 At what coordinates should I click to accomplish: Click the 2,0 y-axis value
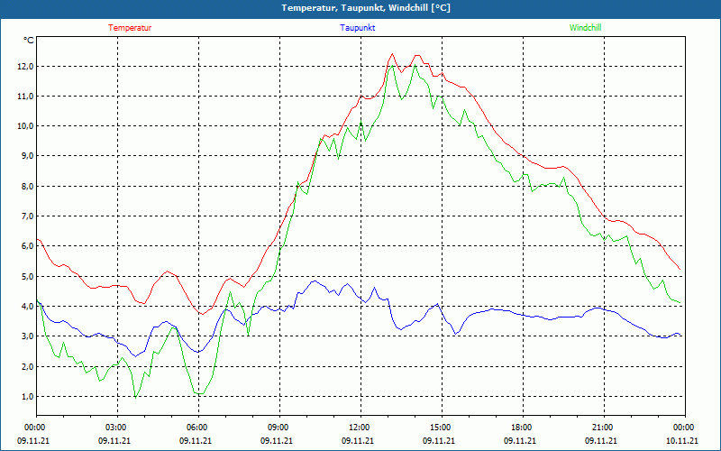[x=27, y=367]
